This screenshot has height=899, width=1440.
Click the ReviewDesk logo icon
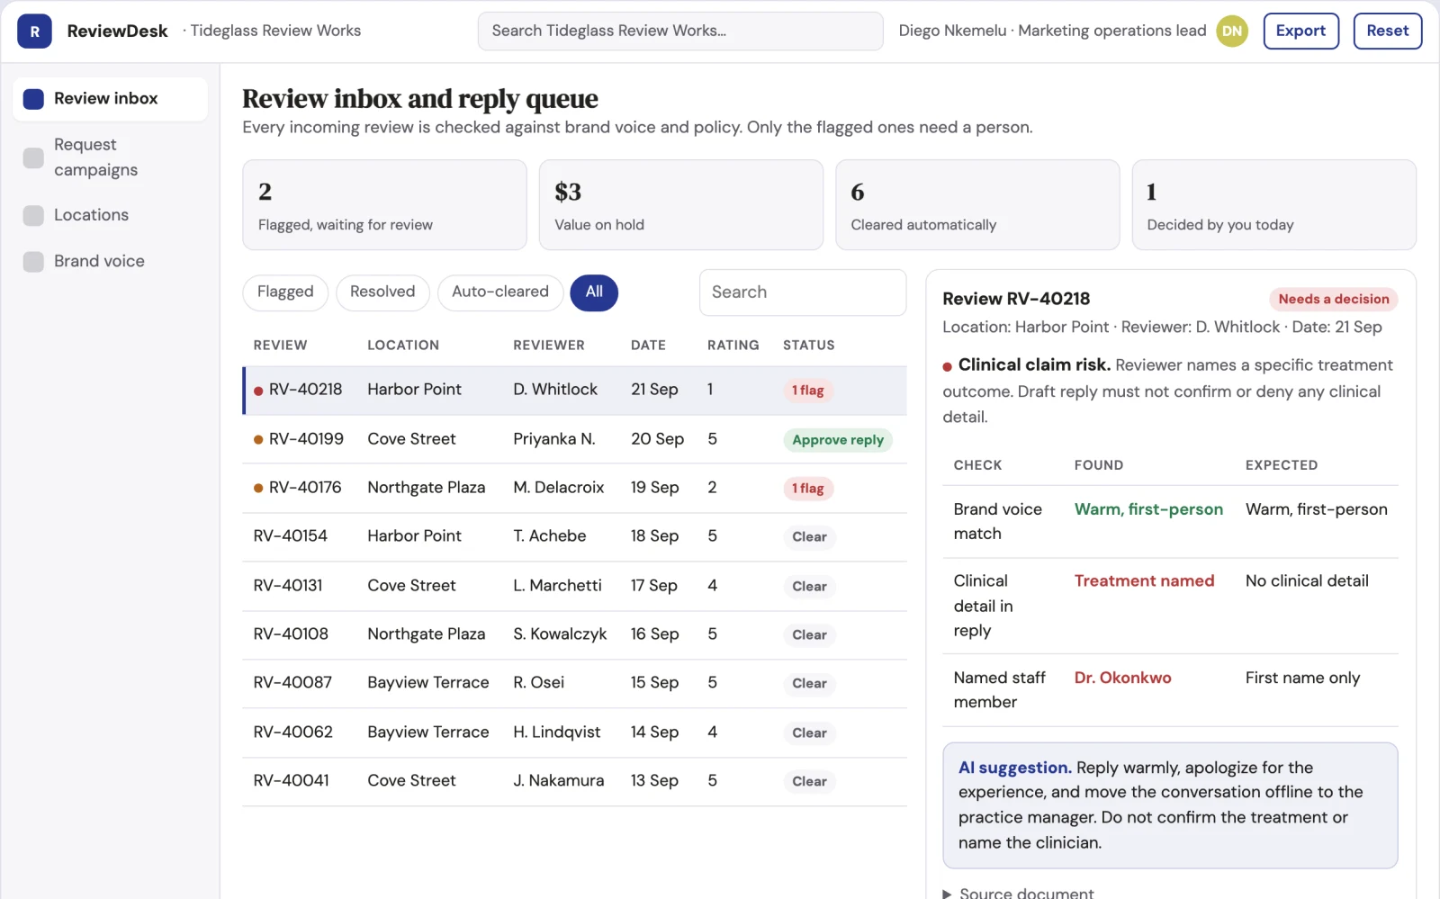[34, 31]
